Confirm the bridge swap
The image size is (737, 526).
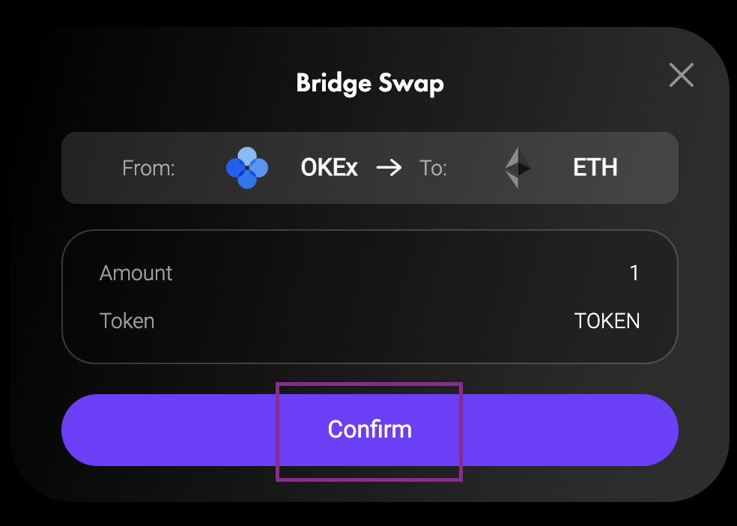(x=370, y=429)
